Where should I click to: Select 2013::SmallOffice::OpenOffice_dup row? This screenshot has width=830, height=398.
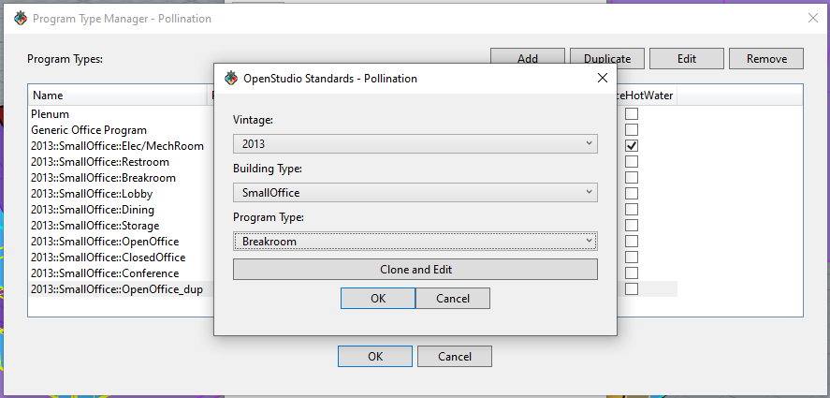pos(117,288)
